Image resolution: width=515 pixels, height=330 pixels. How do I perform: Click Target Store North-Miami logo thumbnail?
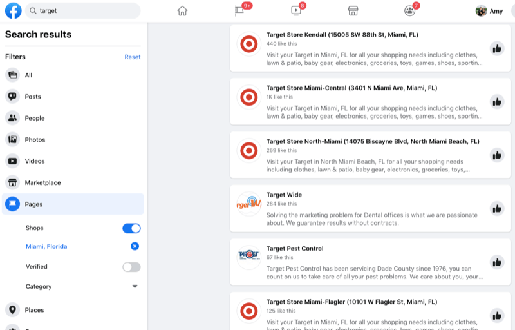(249, 151)
